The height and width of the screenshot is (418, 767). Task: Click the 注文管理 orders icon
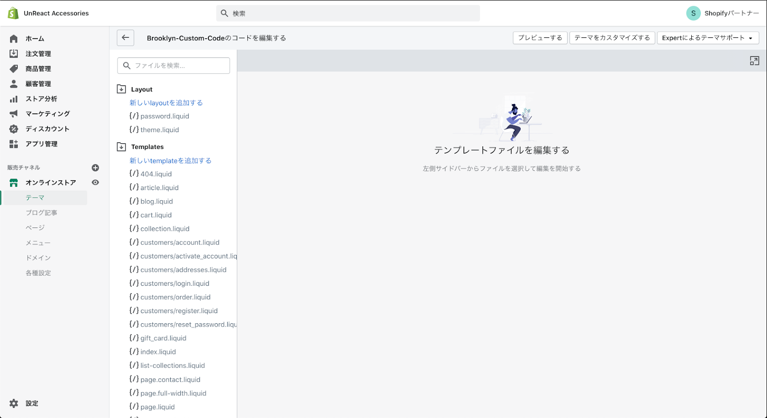coord(14,54)
